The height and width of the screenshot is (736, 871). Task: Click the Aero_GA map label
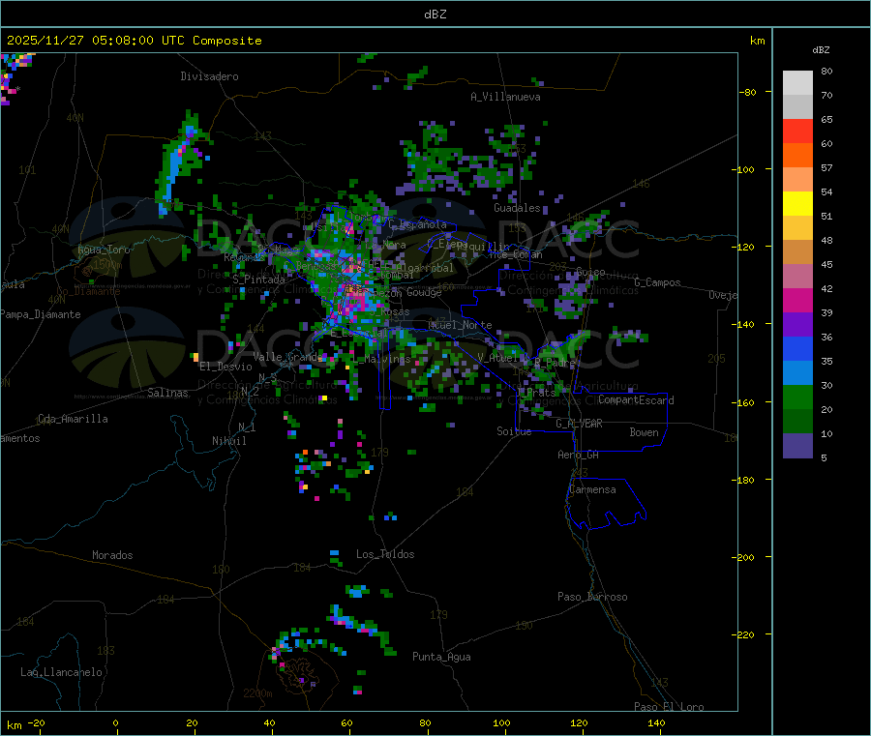click(x=579, y=455)
